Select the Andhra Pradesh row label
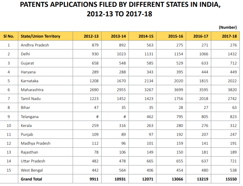This screenshot has width=243, height=186. pos(34,45)
